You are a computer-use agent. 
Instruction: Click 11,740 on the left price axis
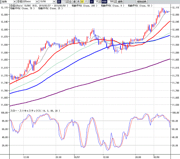(x=4, y=83)
